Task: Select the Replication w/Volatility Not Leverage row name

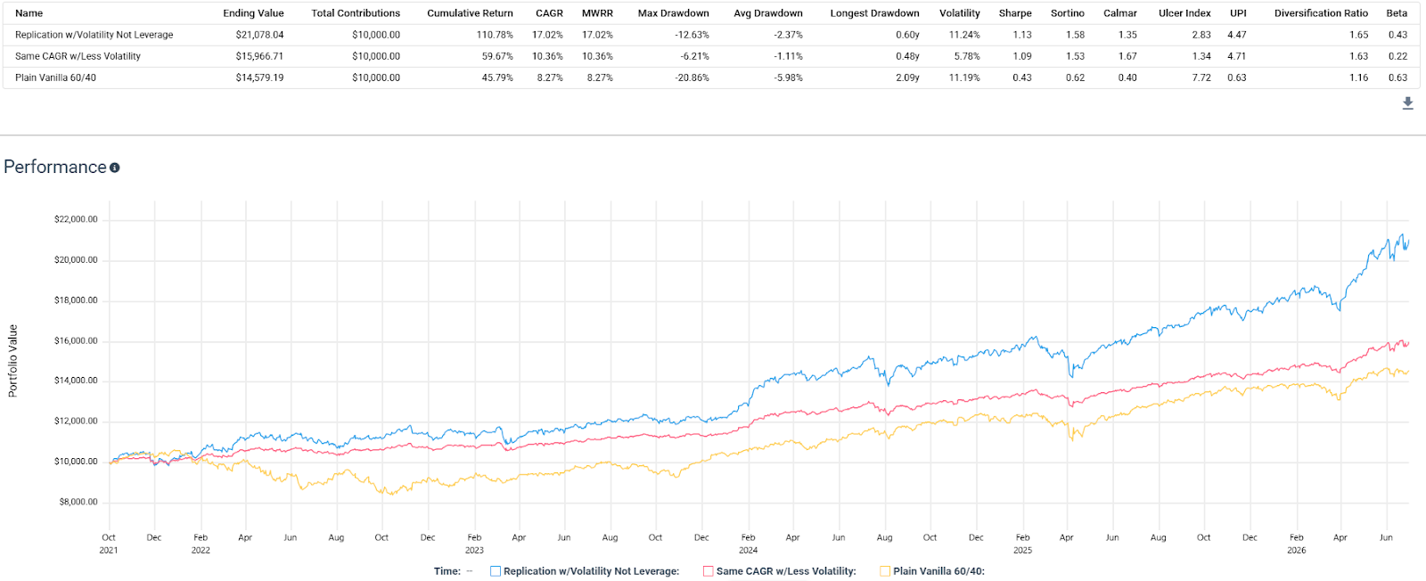Action: click(94, 35)
